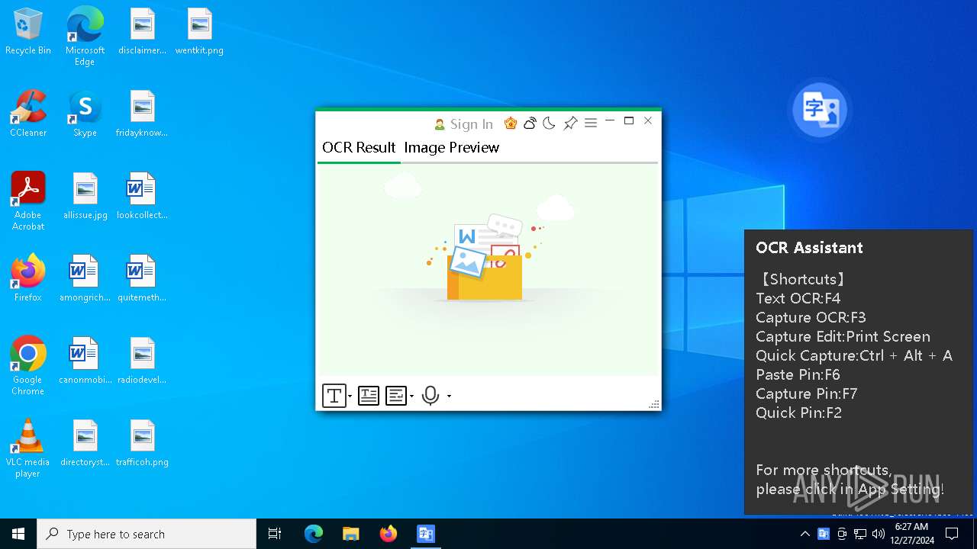Click the orange VIP crown icon
The width and height of the screenshot is (977, 549).
pyautogui.click(x=511, y=124)
